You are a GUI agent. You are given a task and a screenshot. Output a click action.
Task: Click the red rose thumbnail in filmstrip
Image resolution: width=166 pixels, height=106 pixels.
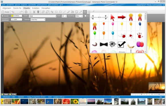pyautogui.click(x=66, y=101)
